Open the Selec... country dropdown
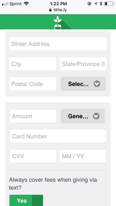Viewport: 116px width, 206px height. click(83, 84)
